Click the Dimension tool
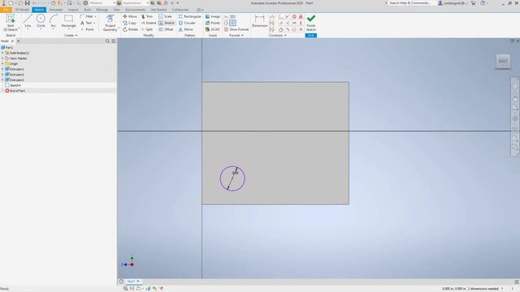The width and height of the screenshot is (520, 292). tap(259, 22)
